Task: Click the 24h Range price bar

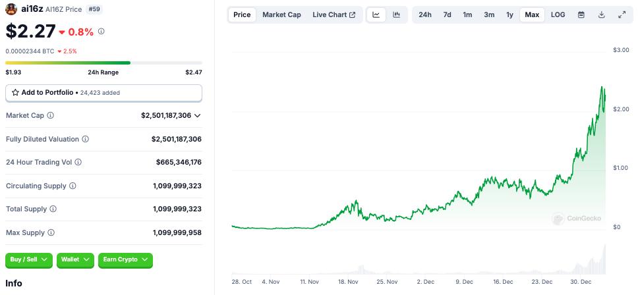Action: 103,63
